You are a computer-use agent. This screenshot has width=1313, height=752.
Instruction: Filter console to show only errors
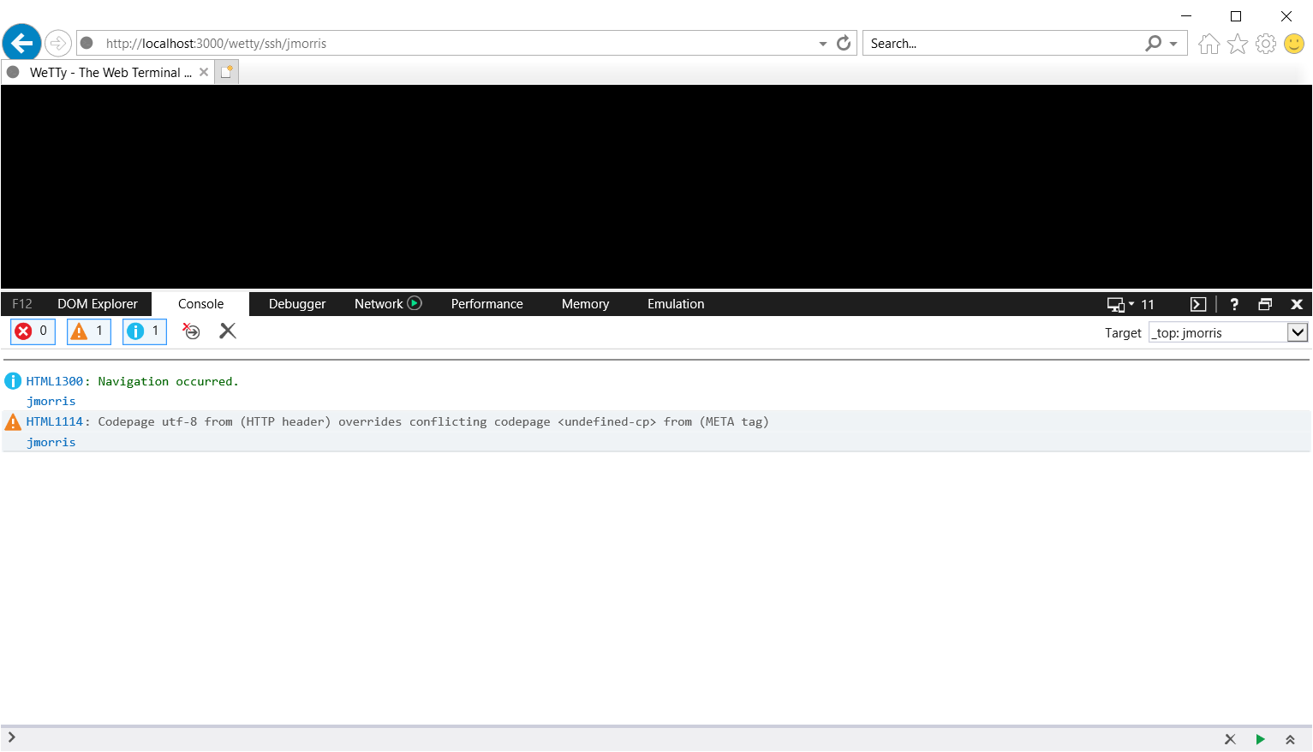point(32,331)
